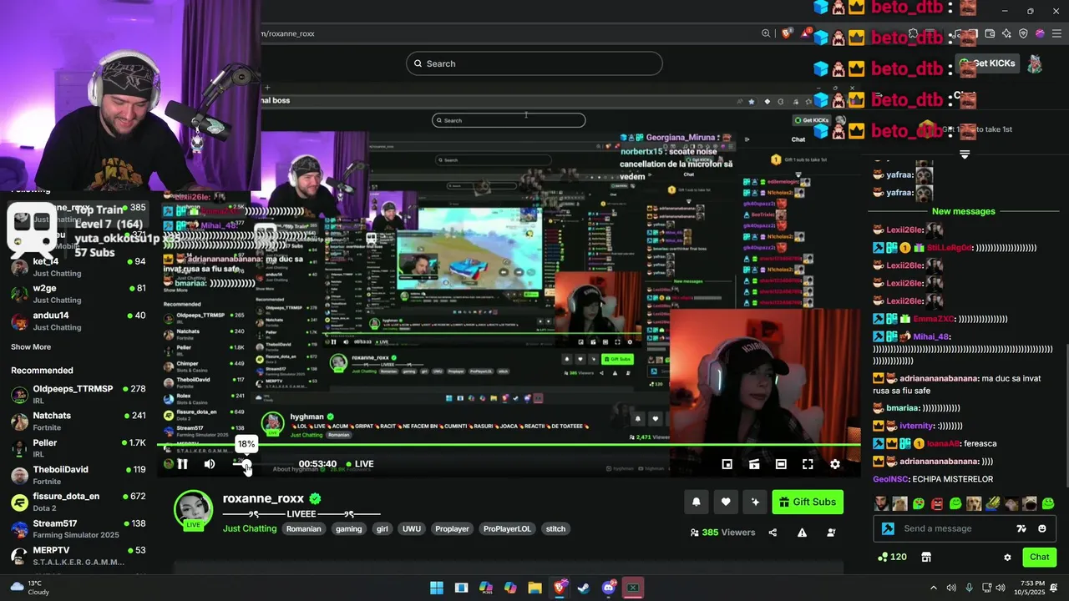1069x601 pixels.
Task: Open the chat identity hammer badge
Action: click(x=888, y=528)
